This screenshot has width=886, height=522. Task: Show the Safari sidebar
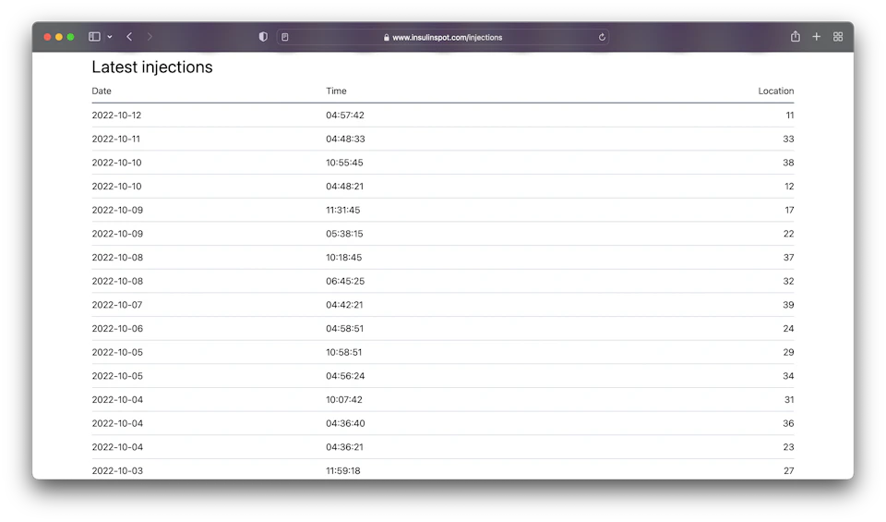(94, 37)
